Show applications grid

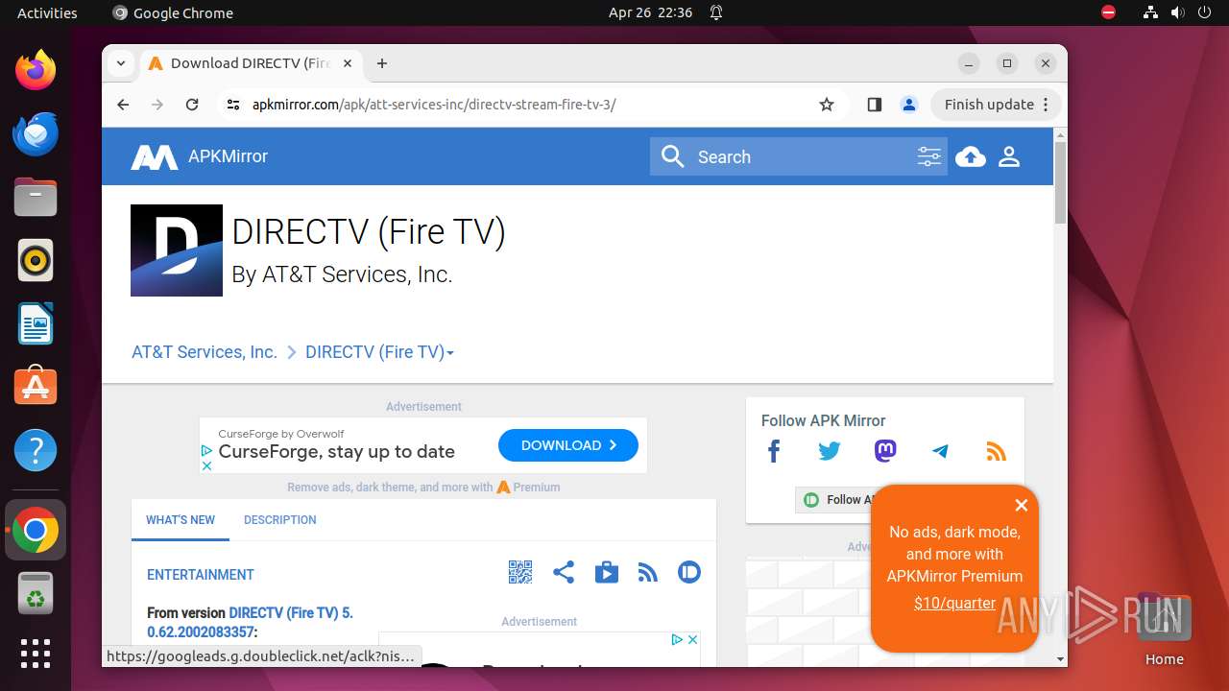pos(36,654)
